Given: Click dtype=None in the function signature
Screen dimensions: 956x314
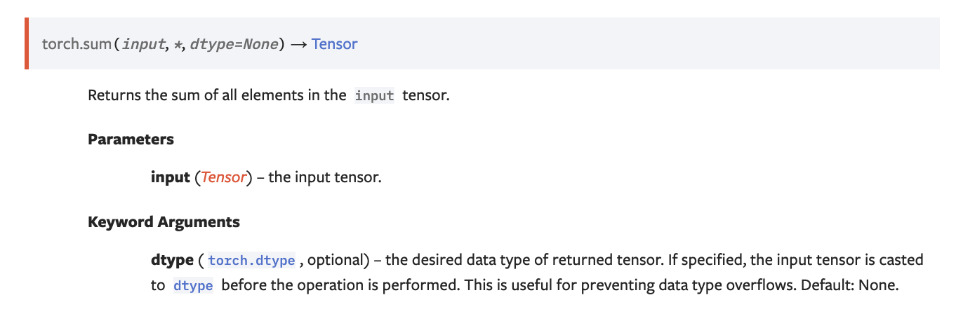Looking at the screenshot, I should [x=234, y=44].
